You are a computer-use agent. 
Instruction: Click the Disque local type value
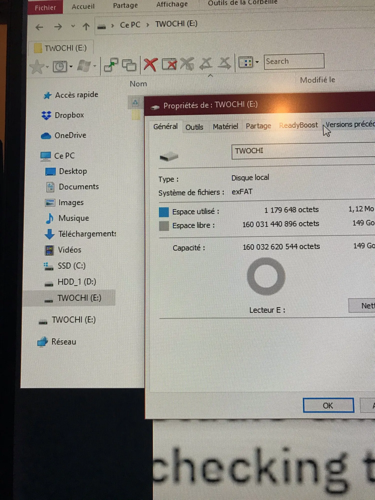(250, 178)
